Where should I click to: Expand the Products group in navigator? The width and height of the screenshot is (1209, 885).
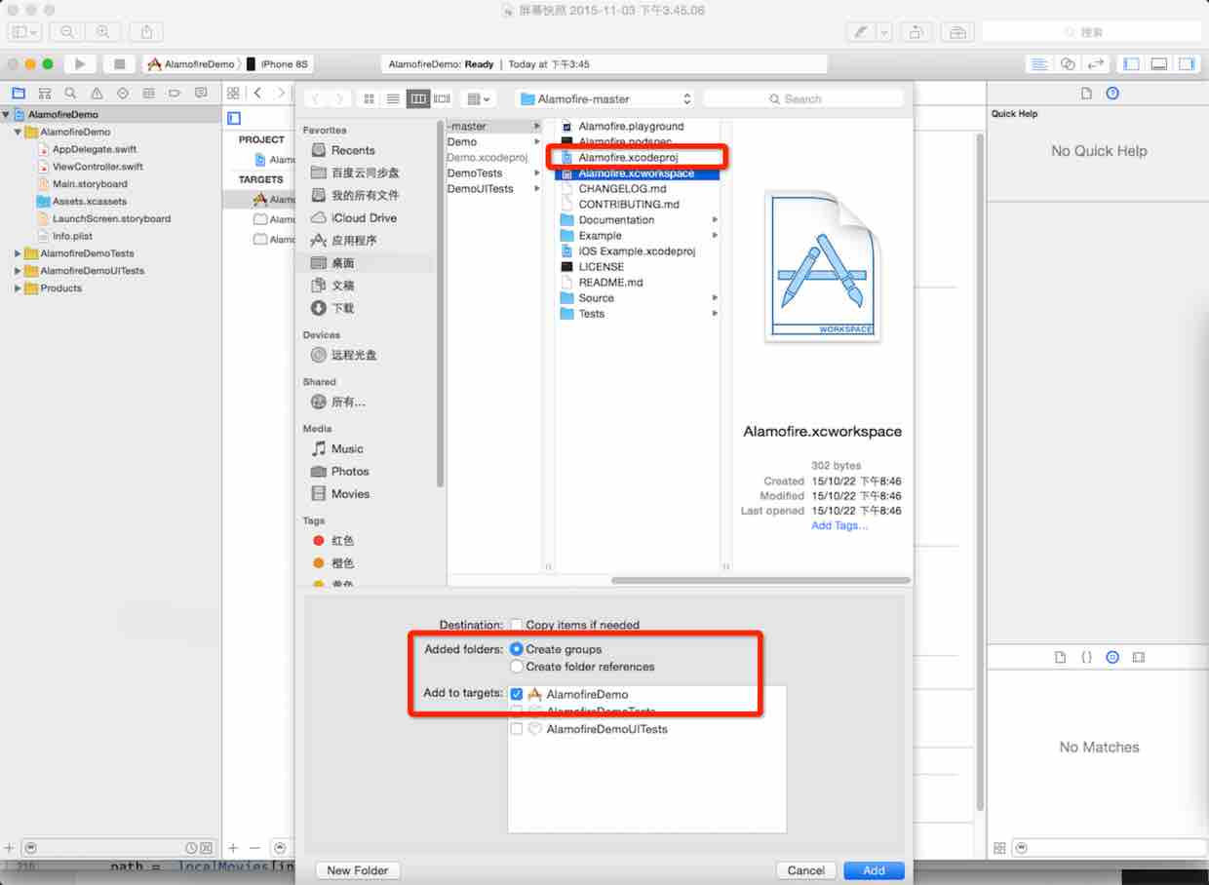point(18,289)
